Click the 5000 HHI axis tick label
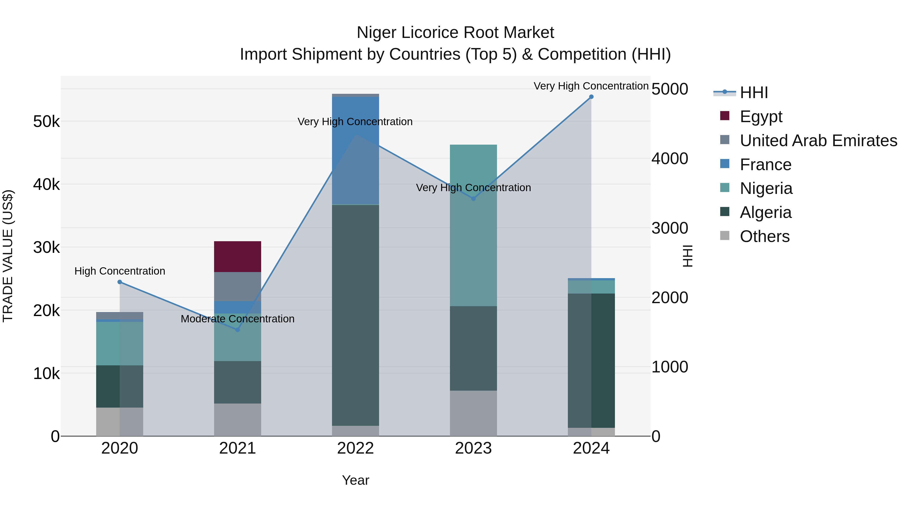This screenshot has width=911, height=512. coord(670,89)
